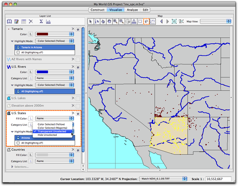Click the Scale value input field
The height and width of the screenshot is (186, 238).
click(x=219, y=179)
